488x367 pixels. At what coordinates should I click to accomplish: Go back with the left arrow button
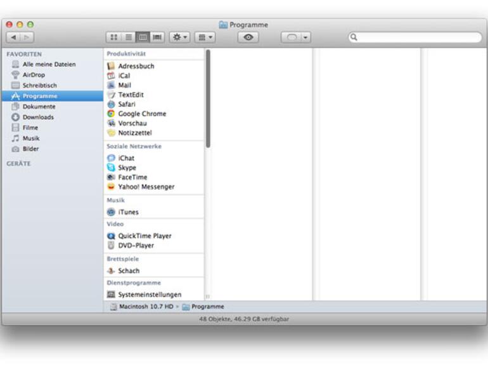pyautogui.click(x=13, y=37)
